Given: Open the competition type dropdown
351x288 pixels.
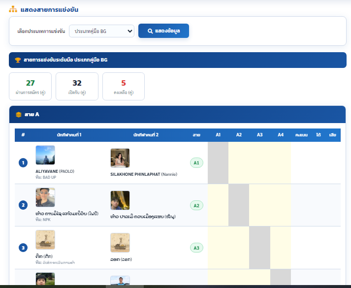Looking at the screenshot, I should coord(101,31).
